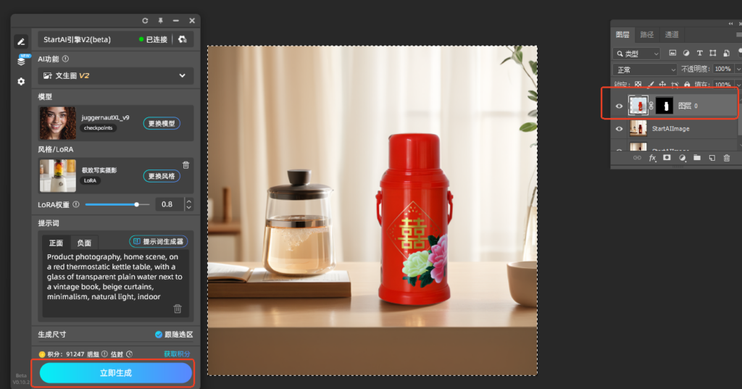Switch to the 路径 tab
742x389 pixels.
coord(646,35)
